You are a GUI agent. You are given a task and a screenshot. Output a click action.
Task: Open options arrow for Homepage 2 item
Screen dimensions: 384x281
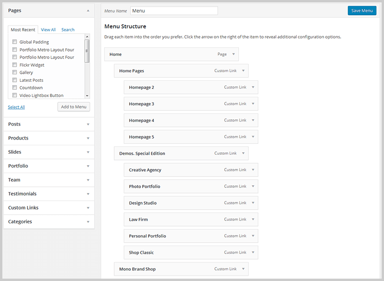coord(253,88)
